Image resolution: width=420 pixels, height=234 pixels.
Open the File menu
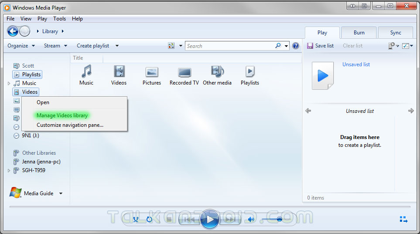point(10,19)
